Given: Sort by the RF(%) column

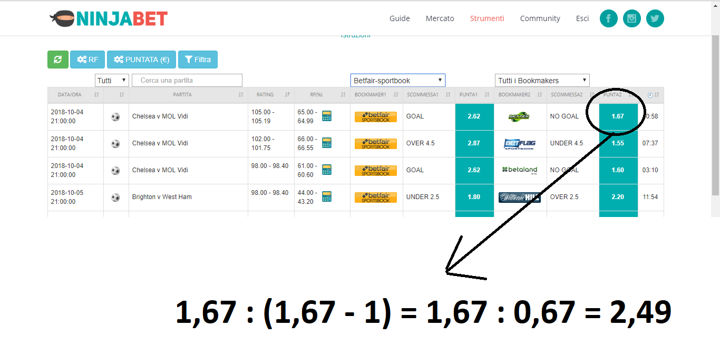Looking at the screenshot, I should click(322, 95).
